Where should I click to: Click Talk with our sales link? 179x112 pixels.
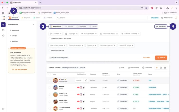coord(19,69)
